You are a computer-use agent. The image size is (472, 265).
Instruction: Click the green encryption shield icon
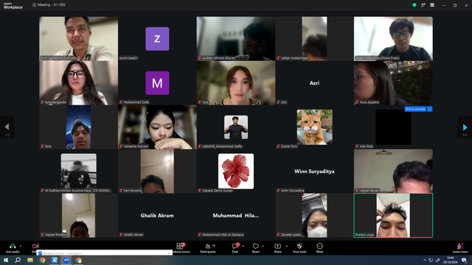414,5
